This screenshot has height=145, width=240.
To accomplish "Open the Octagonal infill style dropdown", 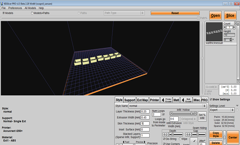I will (x=188, y=119).
